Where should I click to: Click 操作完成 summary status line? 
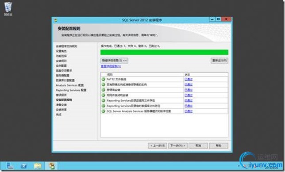pyautogui.click(x=131, y=46)
